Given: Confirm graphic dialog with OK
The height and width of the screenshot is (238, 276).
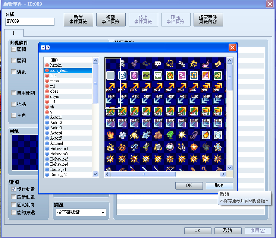Looking at the screenshot, I should [189, 185].
